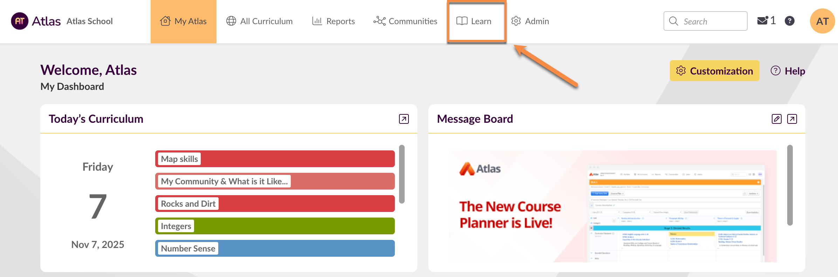Screen dimensions: 838x277
Task: Select the Integers curriculum bar
Action: [275, 226]
